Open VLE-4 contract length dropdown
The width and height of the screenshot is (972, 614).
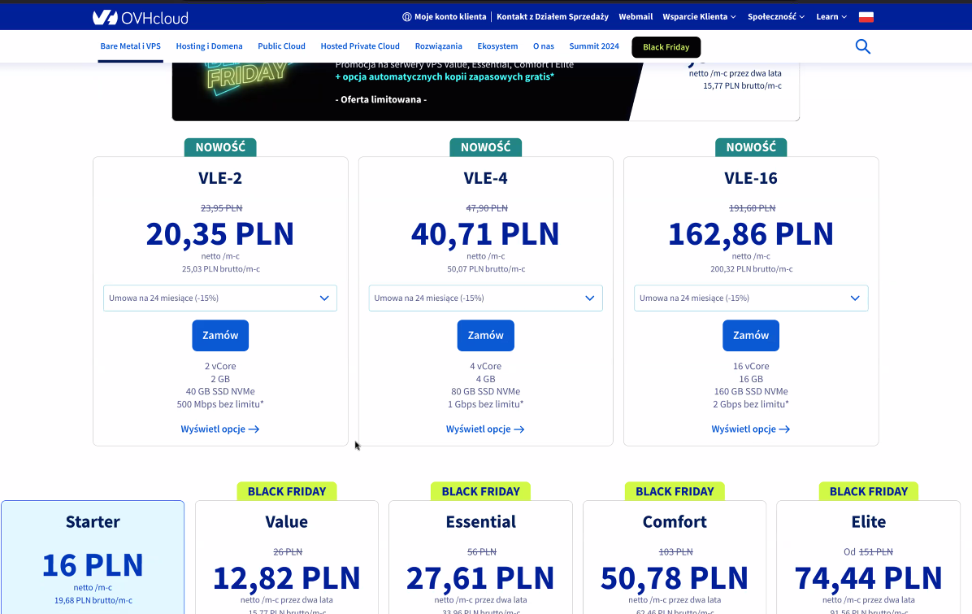[x=485, y=298]
